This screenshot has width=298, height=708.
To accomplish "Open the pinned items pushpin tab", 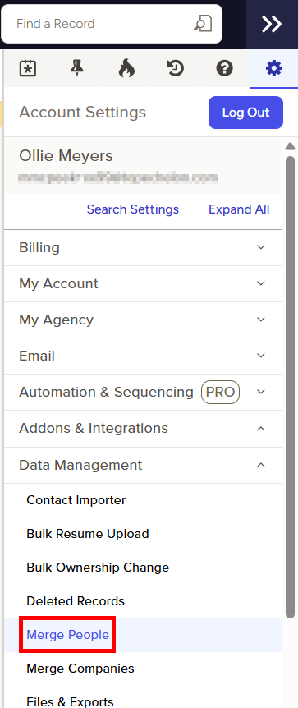I will click(77, 69).
